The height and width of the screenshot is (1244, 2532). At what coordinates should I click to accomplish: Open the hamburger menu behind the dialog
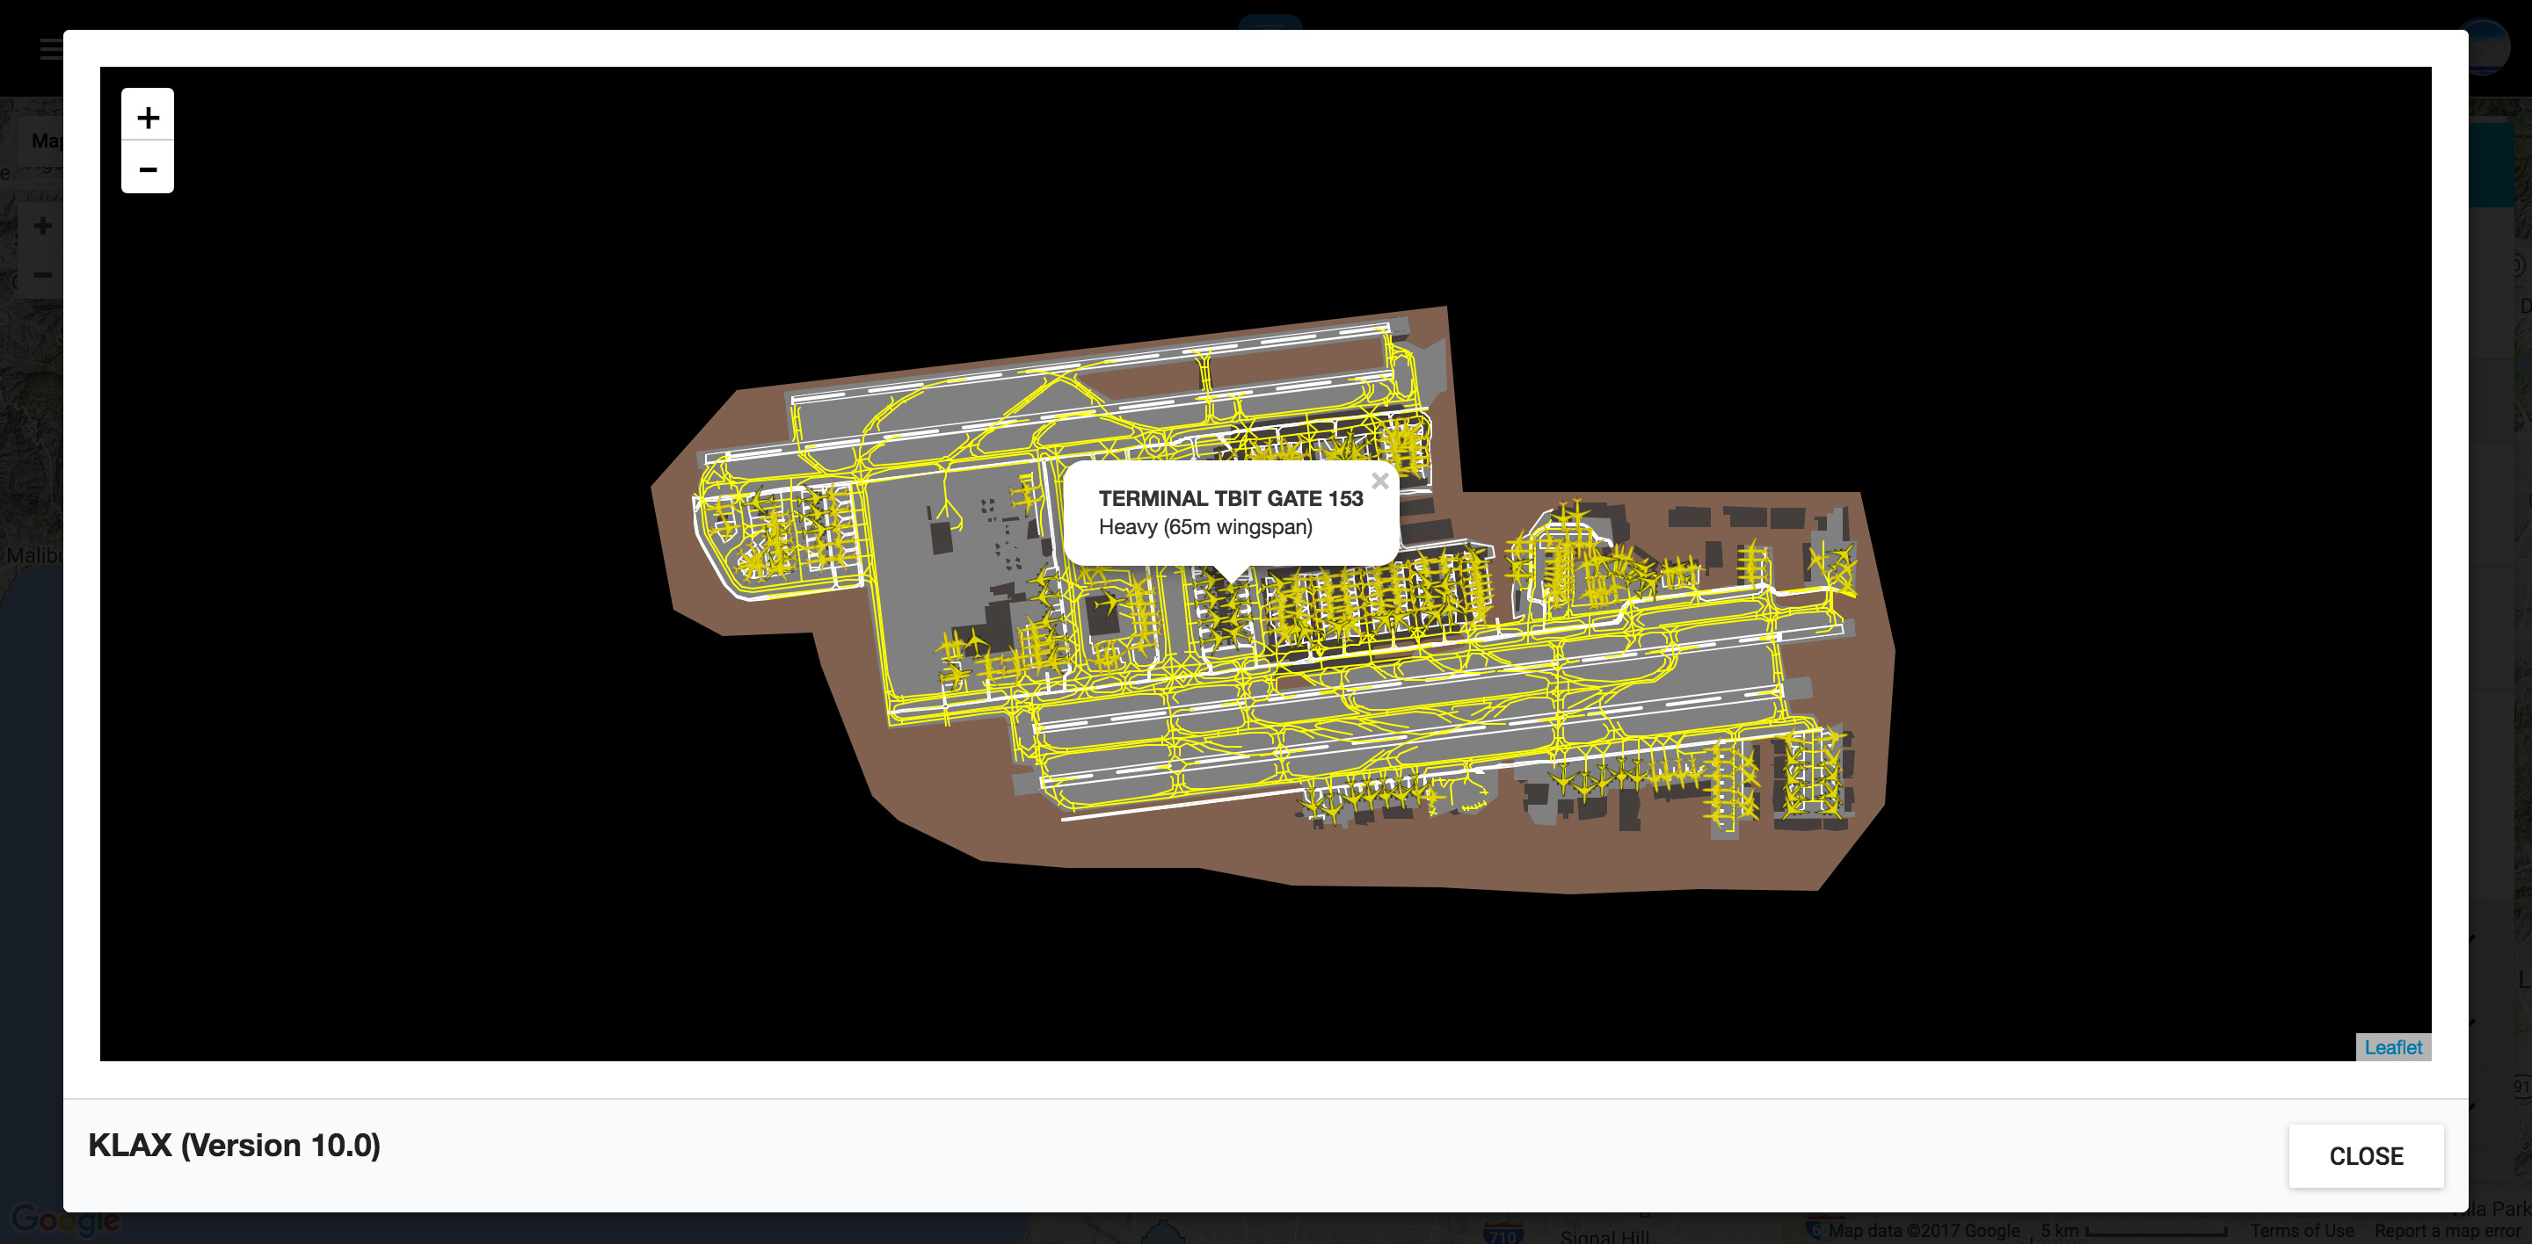pyautogui.click(x=49, y=49)
